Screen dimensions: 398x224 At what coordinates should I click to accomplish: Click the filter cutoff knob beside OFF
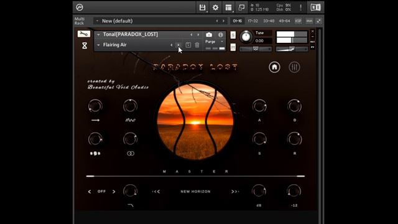coord(130,191)
